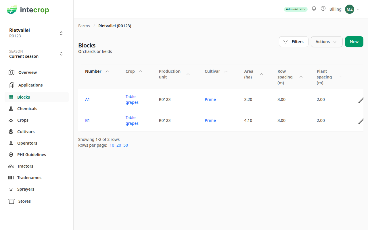The width and height of the screenshot is (368, 230).
Task: Open Chemicals via its flask icon
Action: [x=11, y=109]
